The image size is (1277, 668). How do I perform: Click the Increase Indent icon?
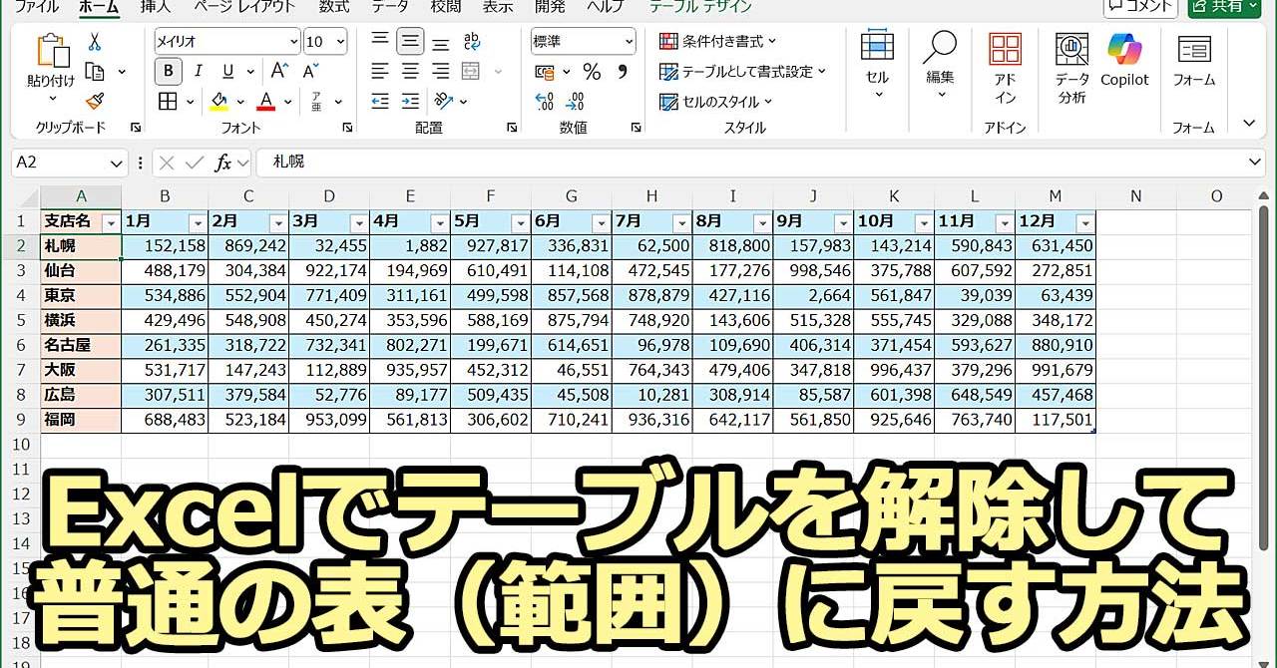(410, 101)
